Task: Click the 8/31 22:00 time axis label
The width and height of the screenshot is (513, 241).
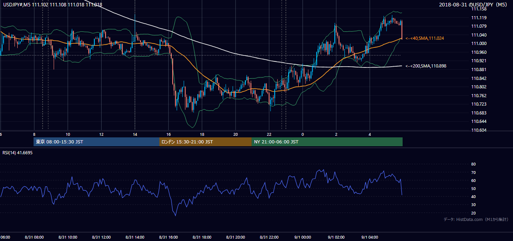Action: 269,237
